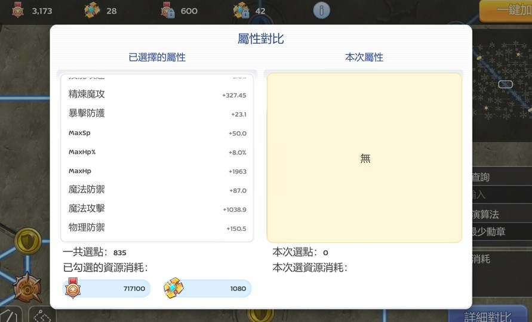The height and width of the screenshot is (322, 532).
Task: Click the 717100 medal cost bar
Action: pyautogui.click(x=106, y=289)
